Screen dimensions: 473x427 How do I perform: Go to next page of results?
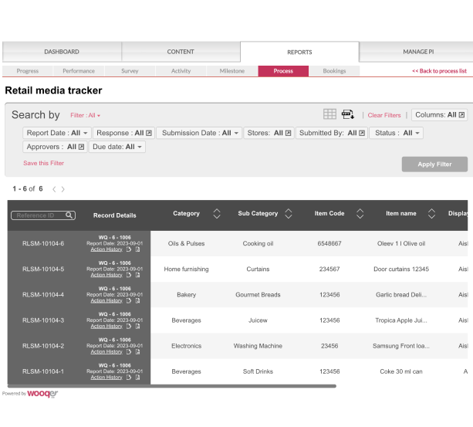pyautogui.click(x=63, y=189)
